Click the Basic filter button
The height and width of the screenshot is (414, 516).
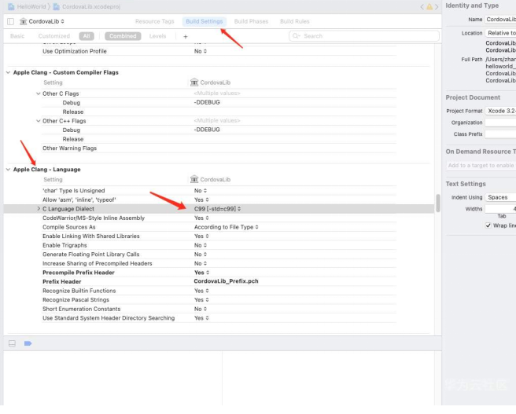pyautogui.click(x=17, y=36)
